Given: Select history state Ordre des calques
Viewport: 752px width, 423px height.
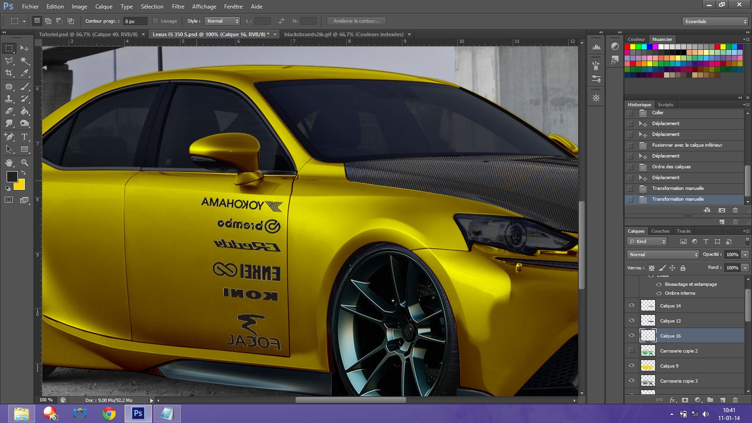Looking at the screenshot, I should point(685,167).
